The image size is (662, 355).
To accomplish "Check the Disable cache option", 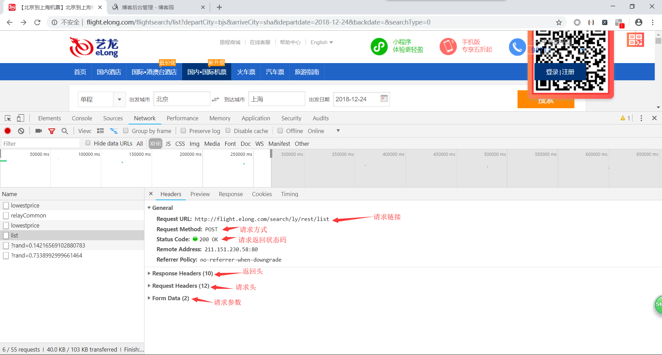I will [x=228, y=131].
